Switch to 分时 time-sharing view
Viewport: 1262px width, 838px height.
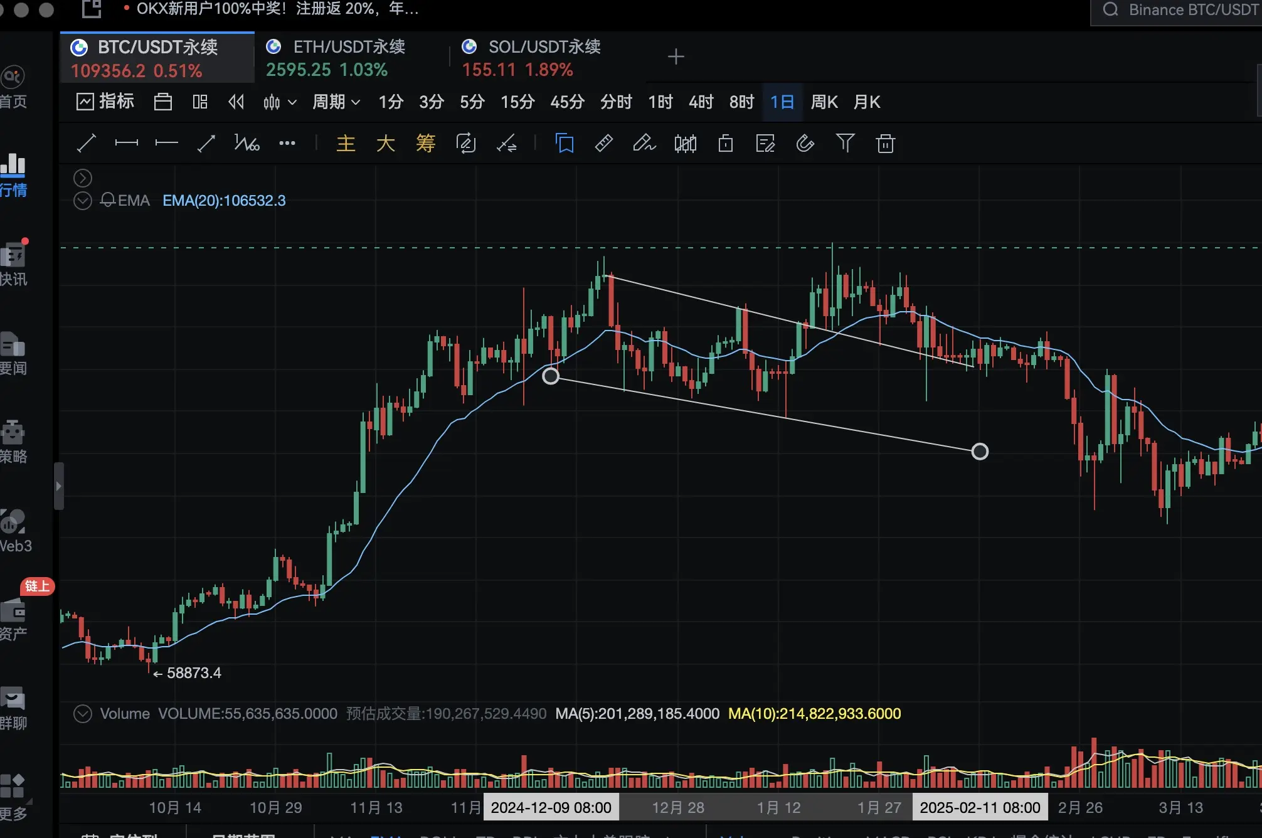coord(616,102)
